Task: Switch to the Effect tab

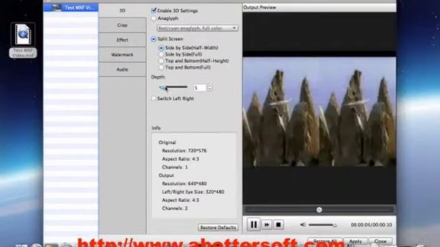Action: click(x=122, y=40)
